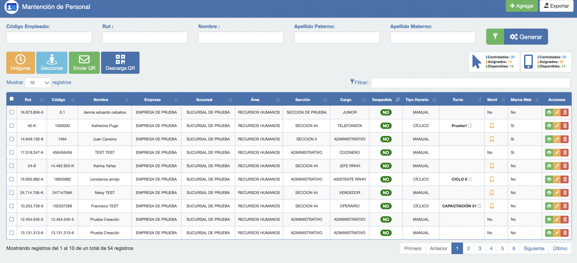577x263 pixels.
Task: Open the Geozonas map pin button
Action: point(52,63)
